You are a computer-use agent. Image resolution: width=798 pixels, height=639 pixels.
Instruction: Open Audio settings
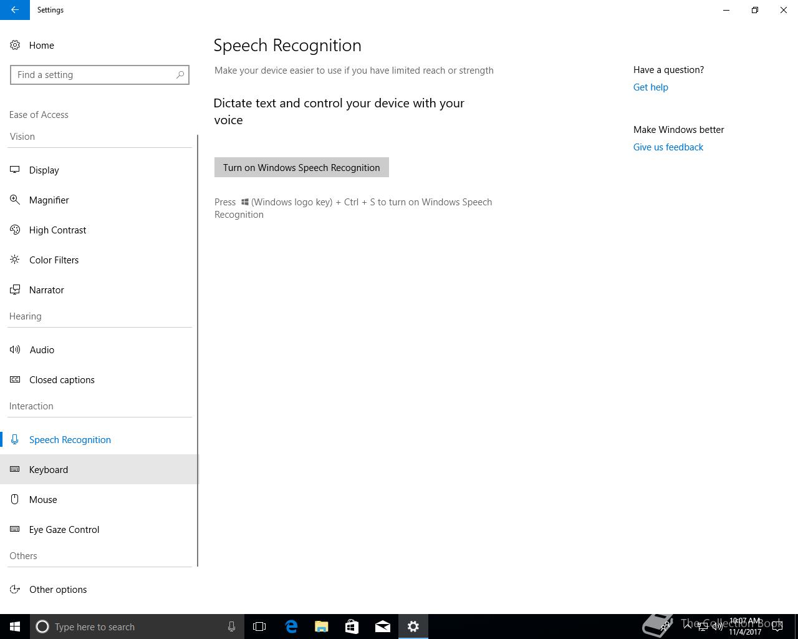coord(100,350)
